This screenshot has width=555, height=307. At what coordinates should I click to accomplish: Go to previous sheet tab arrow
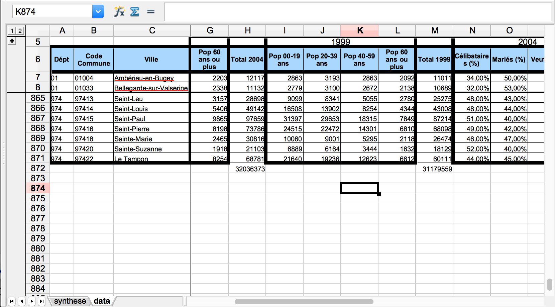pyautogui.click(x=22, y=301)
